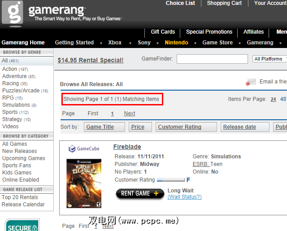Sort by Game Title
Screen dimensions: 287x231
pos(104,127)
